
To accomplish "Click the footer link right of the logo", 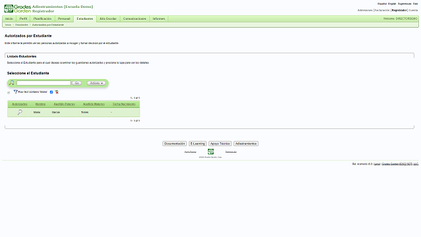I will click(x=231, y=152).
